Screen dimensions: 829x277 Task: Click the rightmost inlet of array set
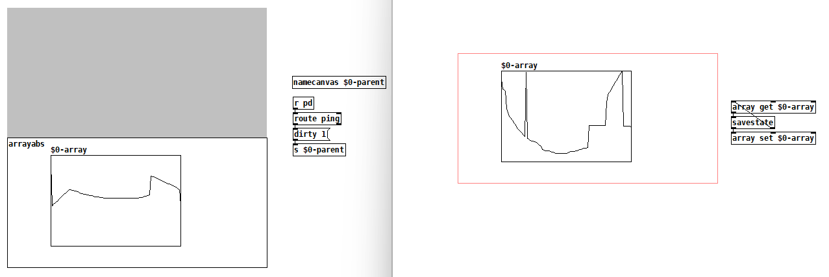(813, 133)
